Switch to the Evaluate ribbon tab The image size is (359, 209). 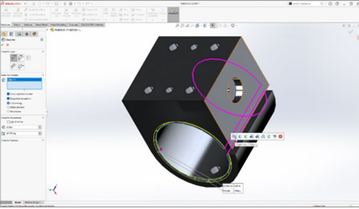coord(74,25)
